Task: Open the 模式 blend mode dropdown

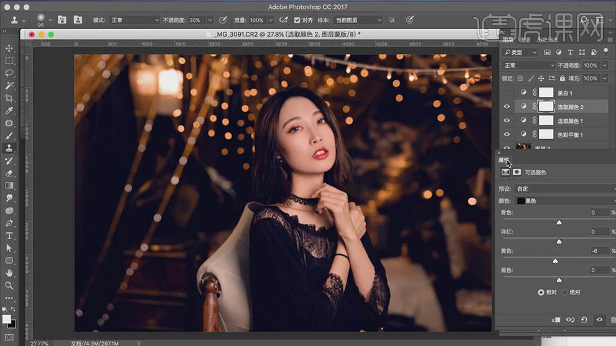Action: (134, 20)
